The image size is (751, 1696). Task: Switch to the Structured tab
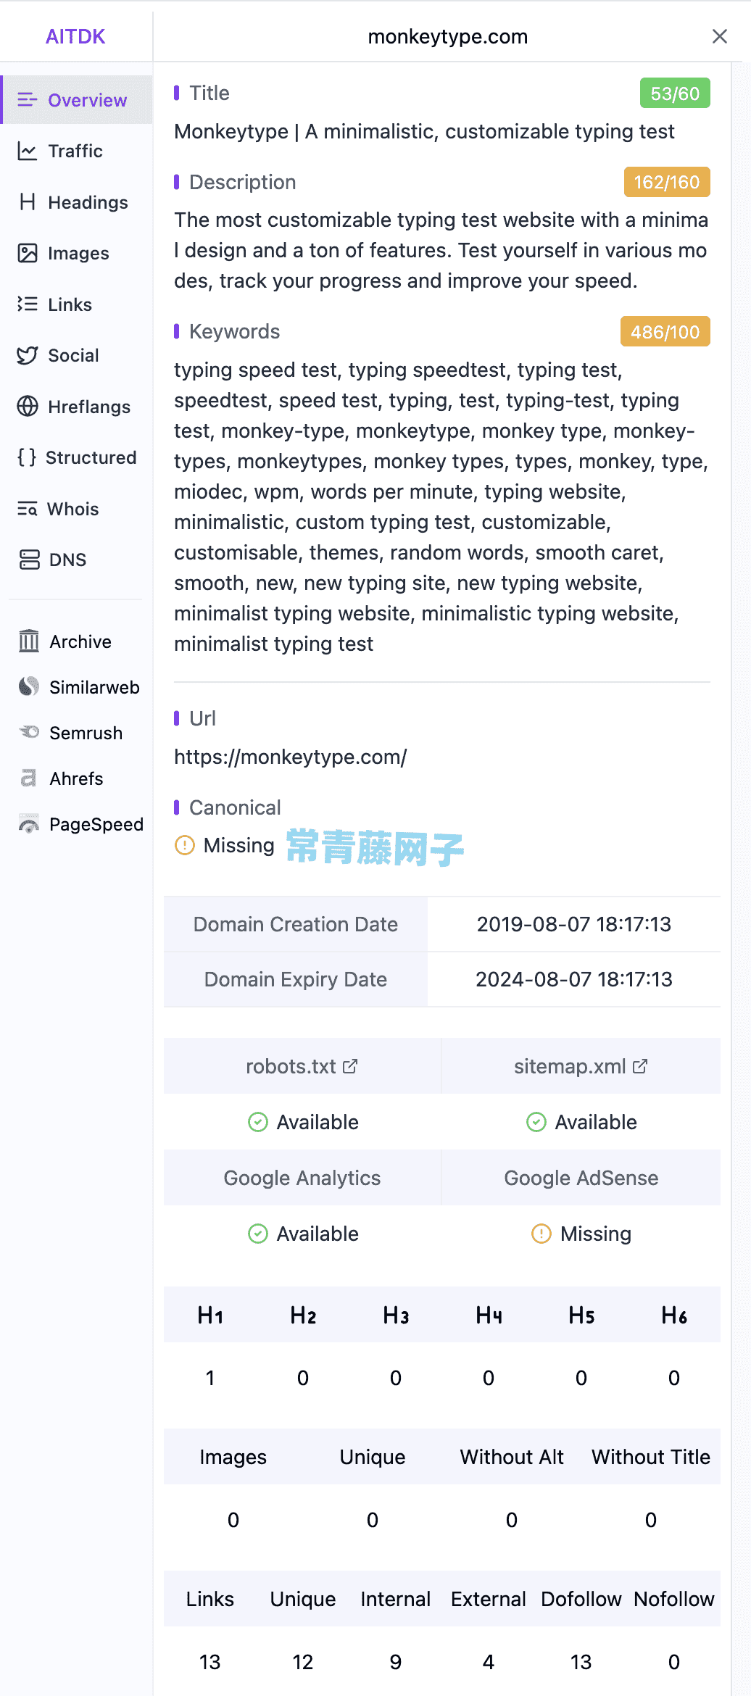click(76, 457)
